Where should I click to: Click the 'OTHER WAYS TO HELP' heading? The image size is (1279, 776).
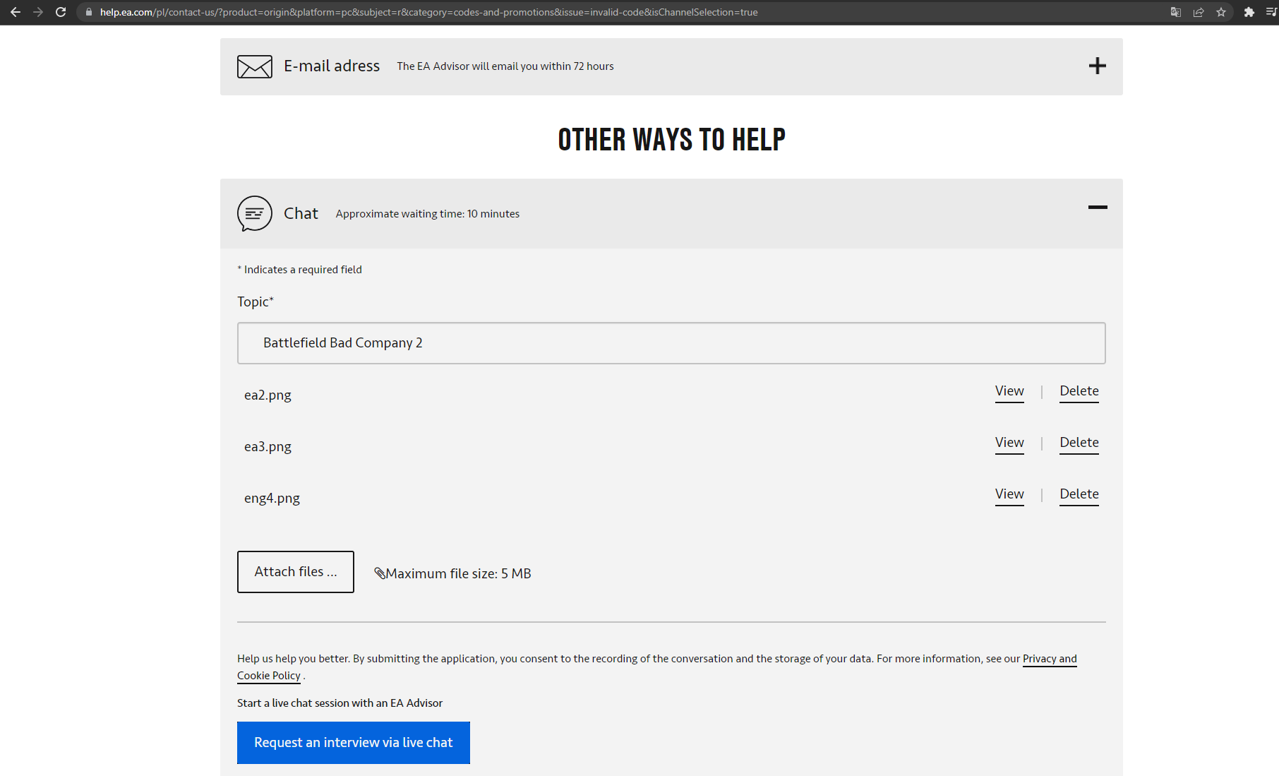(x=672, y=140)
